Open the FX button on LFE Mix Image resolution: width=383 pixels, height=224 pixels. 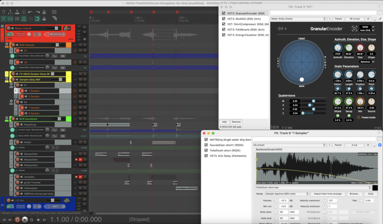point(8,206)
